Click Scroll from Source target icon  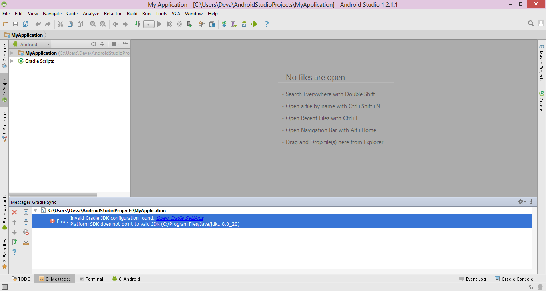(94, 44)
